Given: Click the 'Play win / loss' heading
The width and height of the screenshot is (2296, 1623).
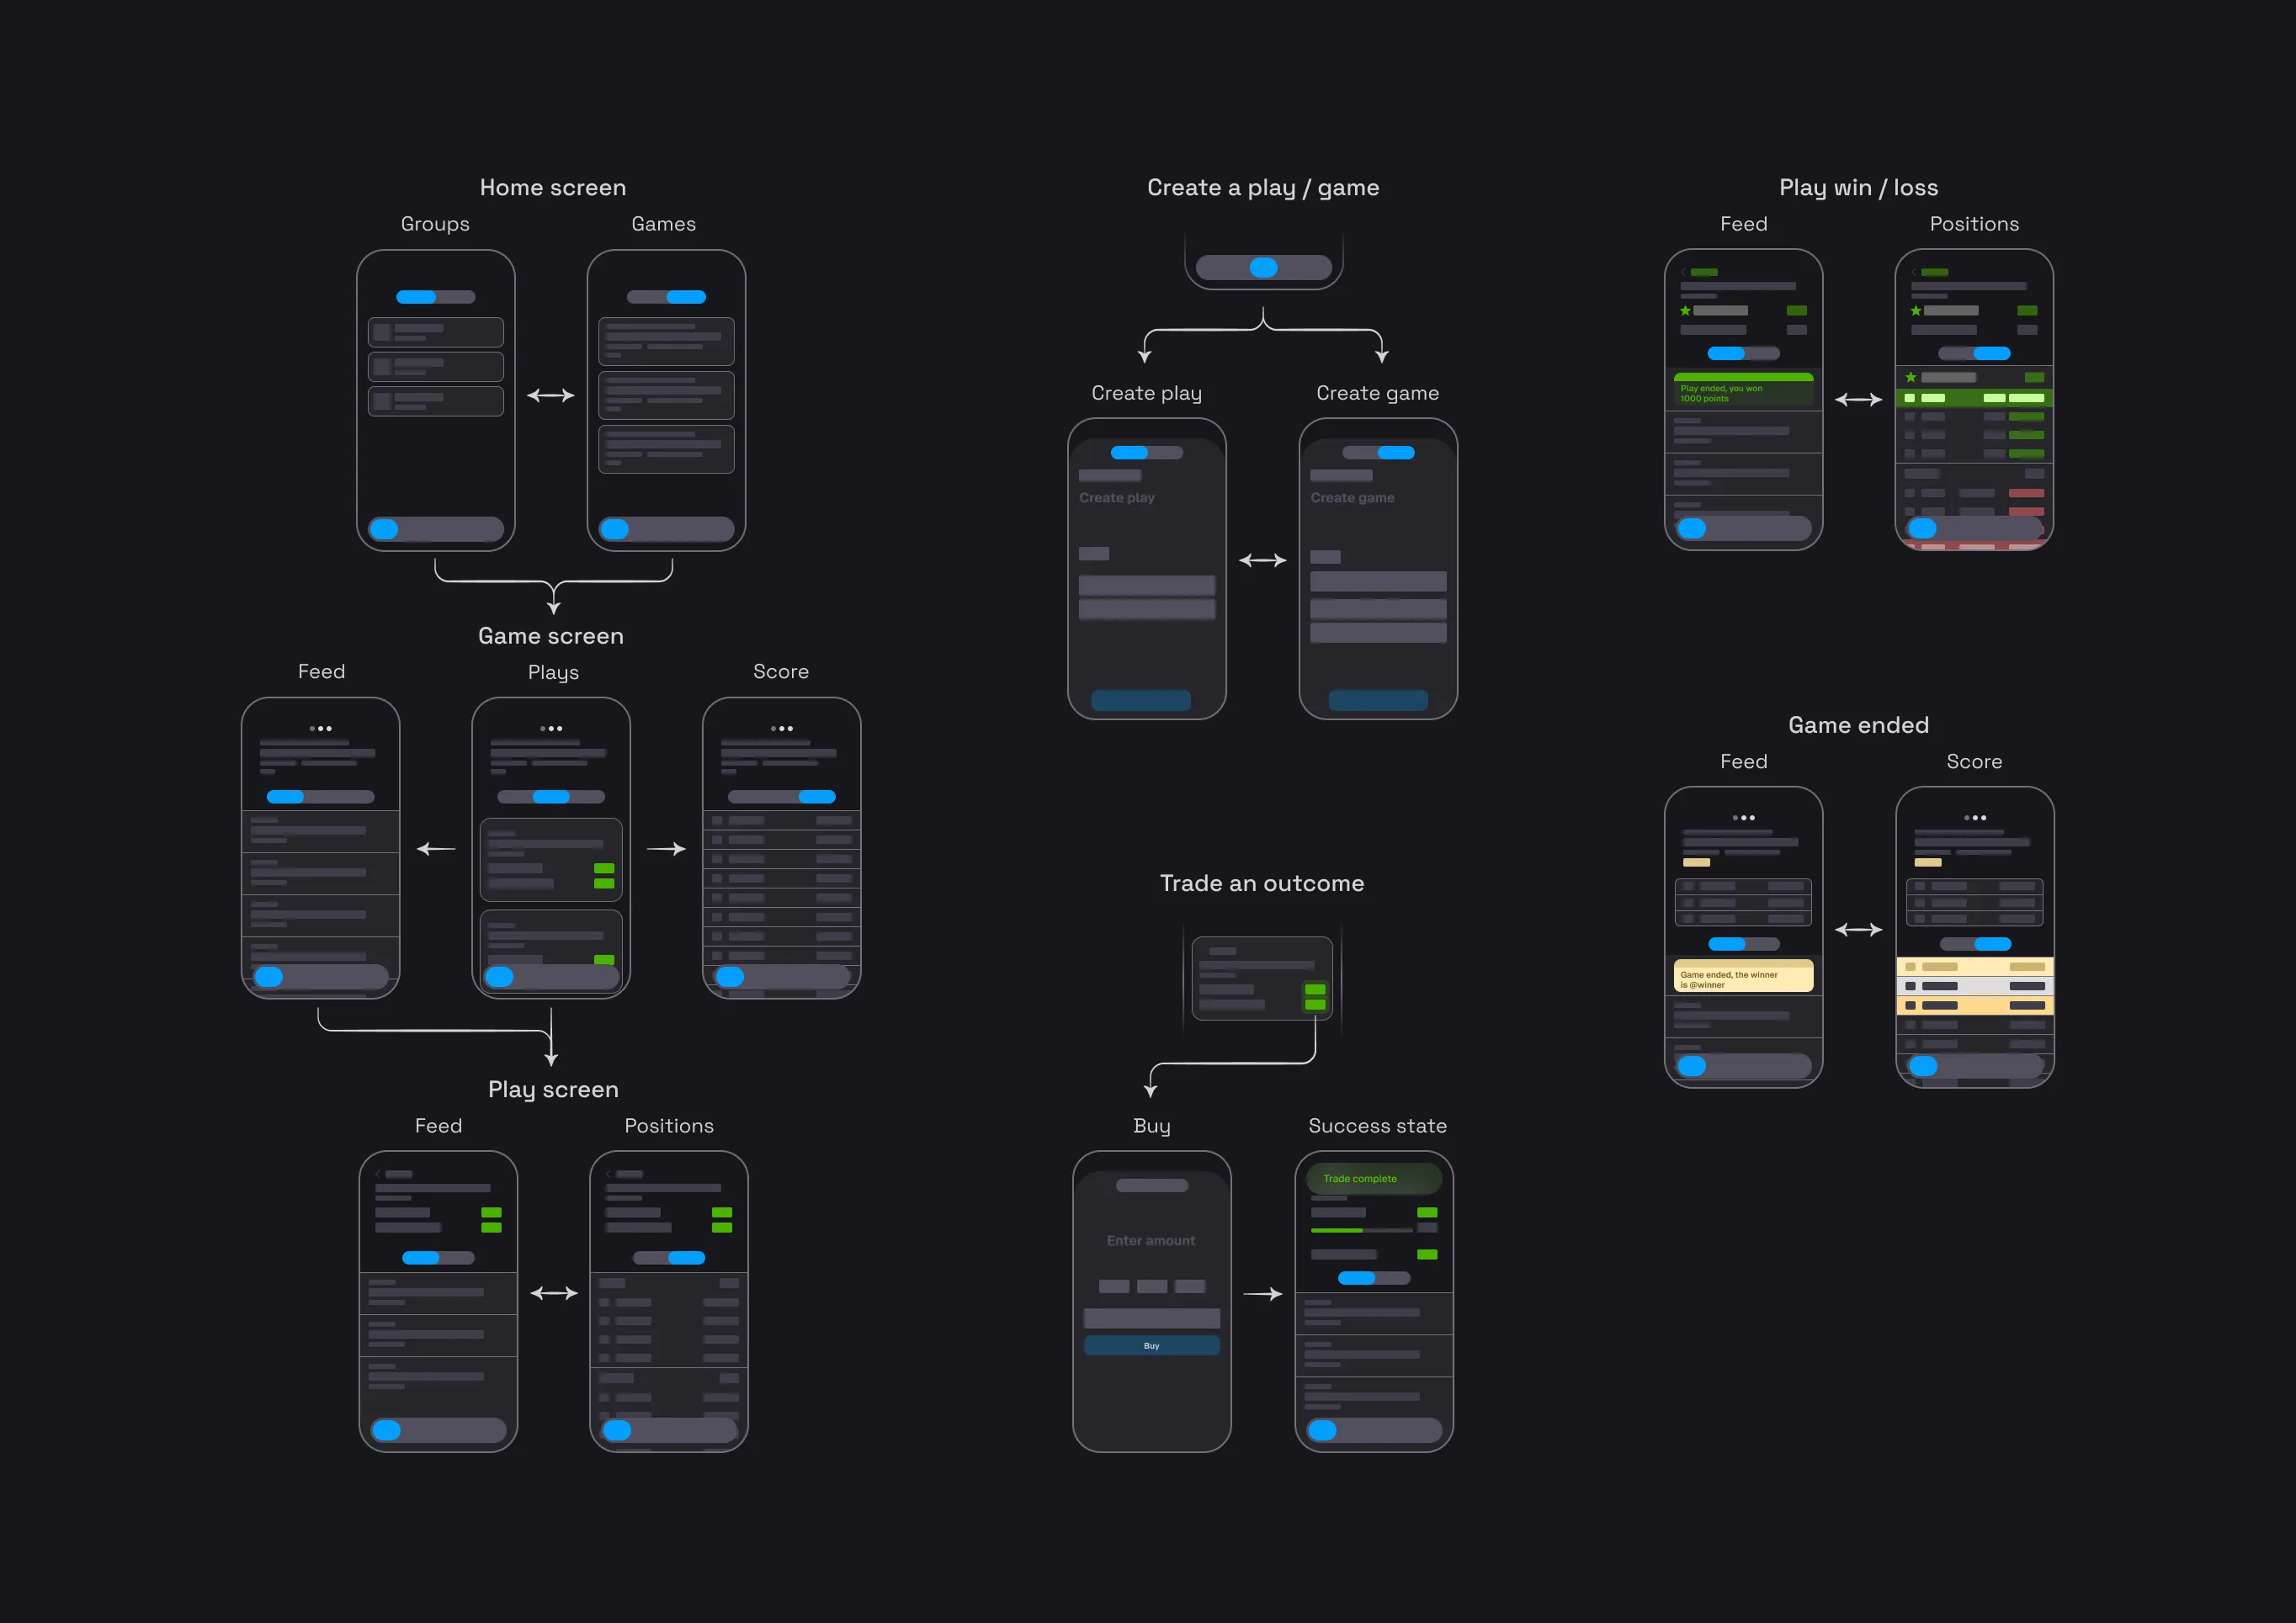Looking at the screenshot, I should click(x=1859, y=188).
